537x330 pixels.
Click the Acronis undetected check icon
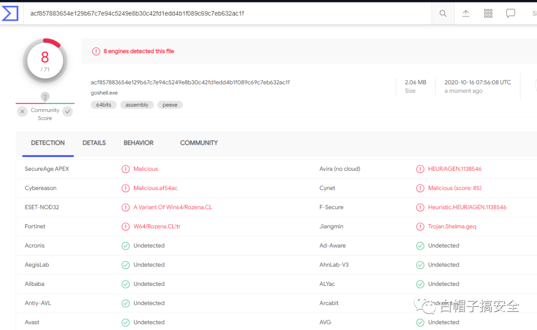126,246
